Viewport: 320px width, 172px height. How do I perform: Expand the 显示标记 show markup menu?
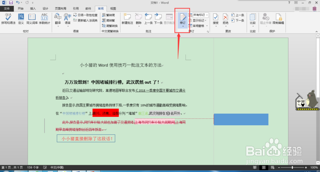[197, 20]
